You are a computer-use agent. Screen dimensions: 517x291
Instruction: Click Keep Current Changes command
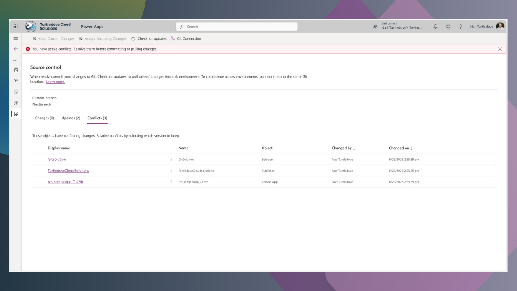[x=54, y=39]
